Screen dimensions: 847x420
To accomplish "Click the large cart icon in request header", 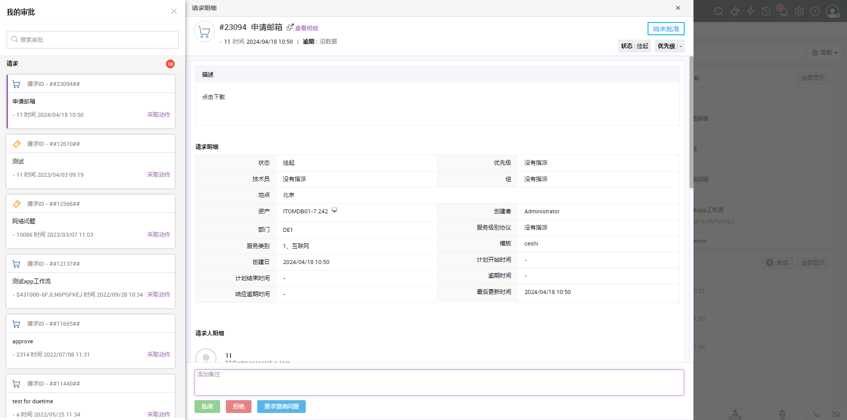I will pos(204,32).
